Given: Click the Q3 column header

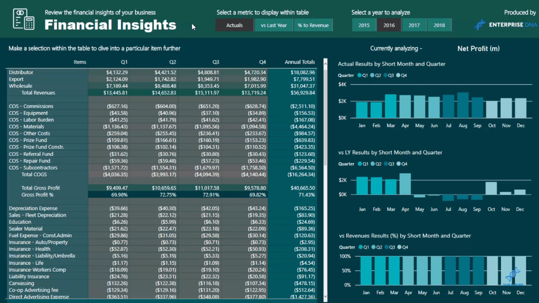Looking at the screenshot, I should 215,62.
